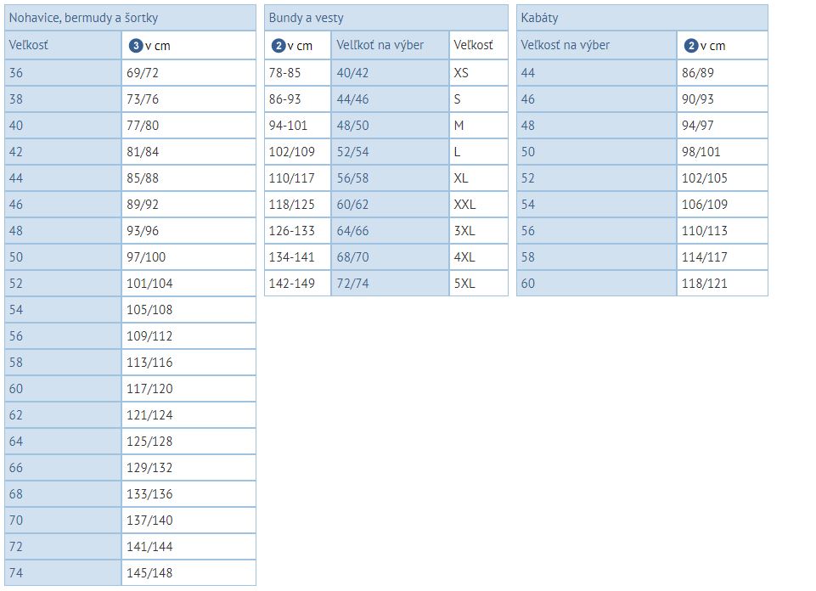The height and width of the screenshot is (591, 816).
Task: Select the Veľkoť na výber column header
Action: tap(390, 45)
